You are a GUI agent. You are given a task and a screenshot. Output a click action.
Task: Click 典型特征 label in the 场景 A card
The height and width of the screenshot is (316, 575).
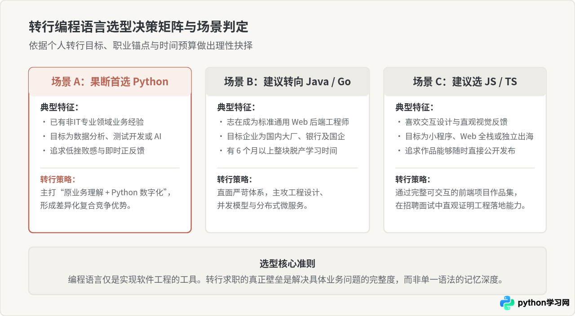pos(59,107)
